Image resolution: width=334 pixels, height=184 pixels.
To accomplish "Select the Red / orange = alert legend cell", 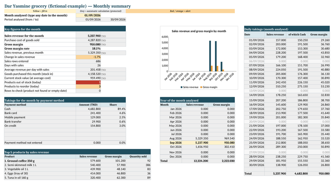I will point(180,11).
